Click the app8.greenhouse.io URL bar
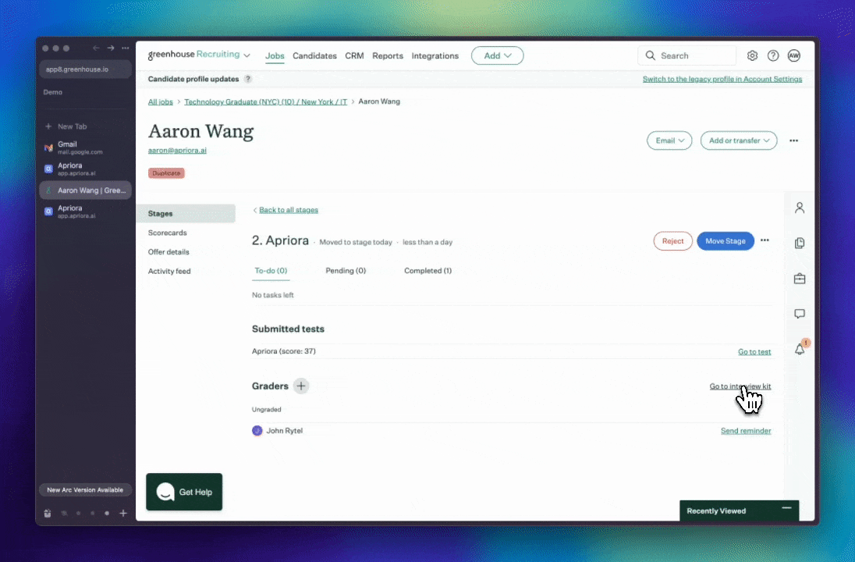Screen dimensions: 855x562 (85, 69)
